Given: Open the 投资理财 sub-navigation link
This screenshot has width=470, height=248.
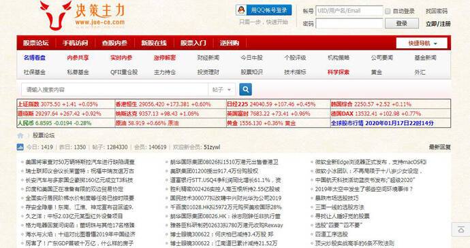Looking at the screenshot, I should 208,72.
